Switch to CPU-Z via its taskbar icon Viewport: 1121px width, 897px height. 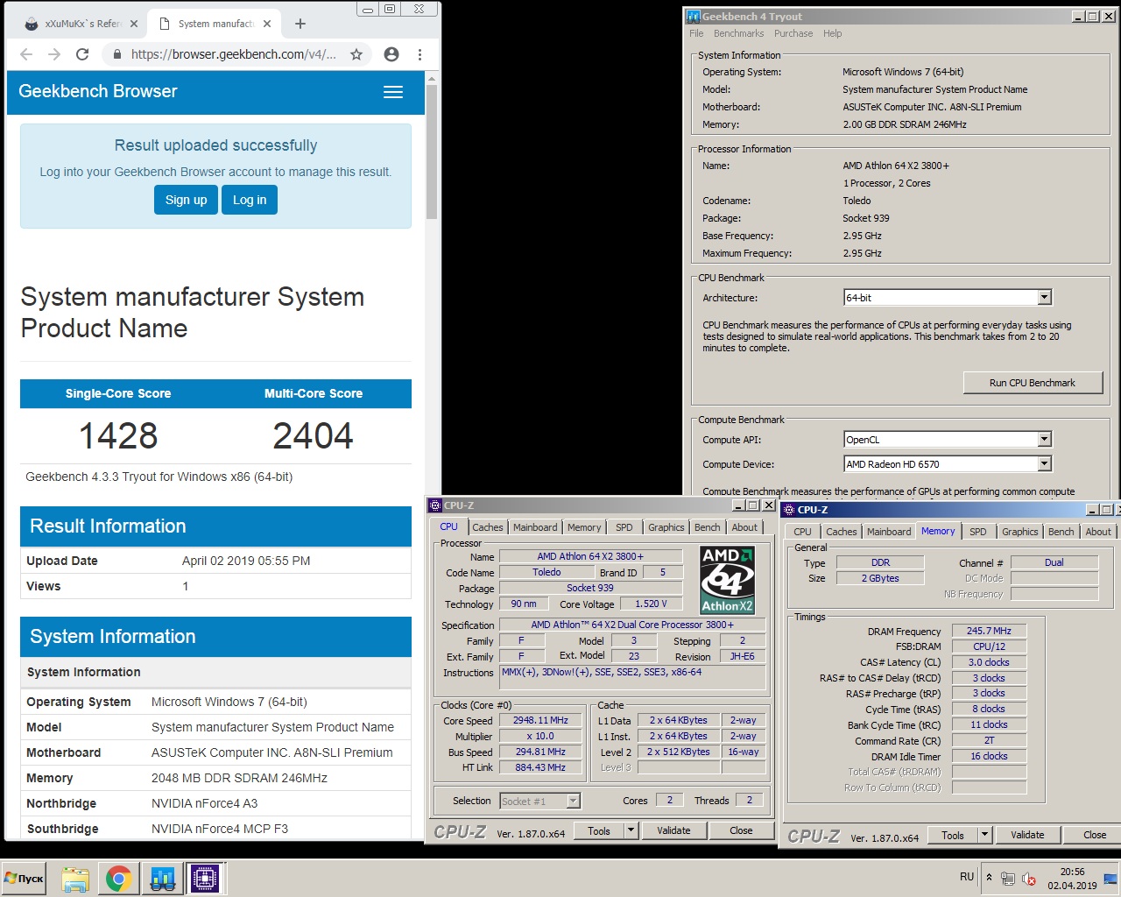click(206, 879)
